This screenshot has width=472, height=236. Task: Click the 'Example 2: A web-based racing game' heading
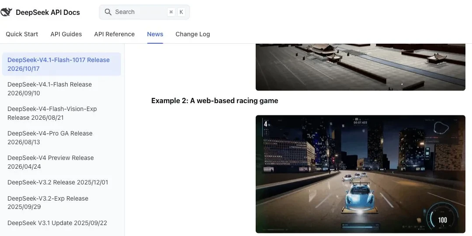(x=215, y=101)
